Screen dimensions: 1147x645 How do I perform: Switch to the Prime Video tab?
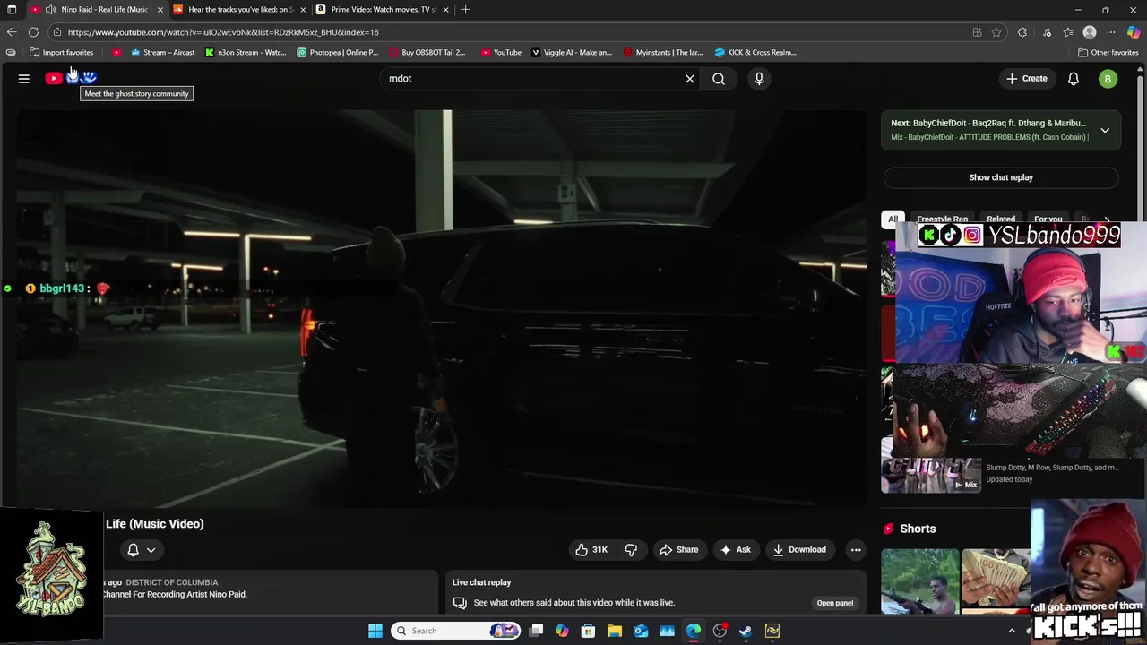pos(384,10)
